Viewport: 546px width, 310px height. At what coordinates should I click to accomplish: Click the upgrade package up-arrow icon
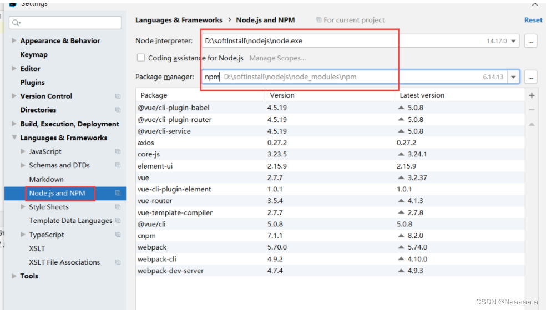532,124
